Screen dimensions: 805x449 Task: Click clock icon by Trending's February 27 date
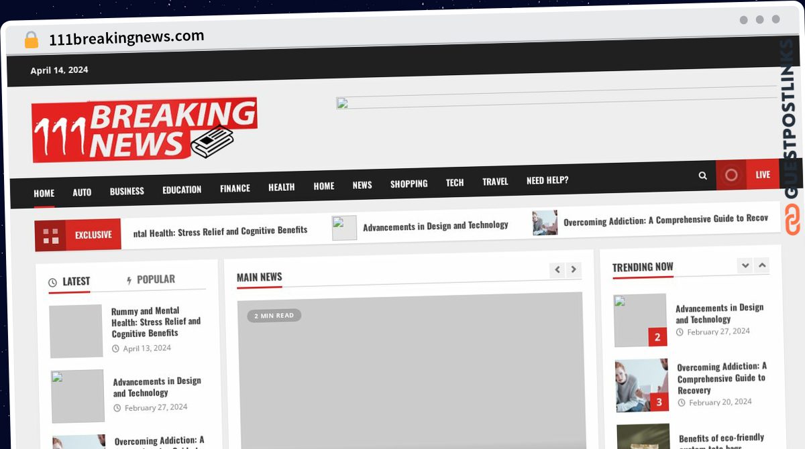tap(680, 332)
